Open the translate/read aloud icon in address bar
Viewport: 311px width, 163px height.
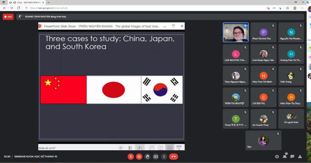point(274,8)
